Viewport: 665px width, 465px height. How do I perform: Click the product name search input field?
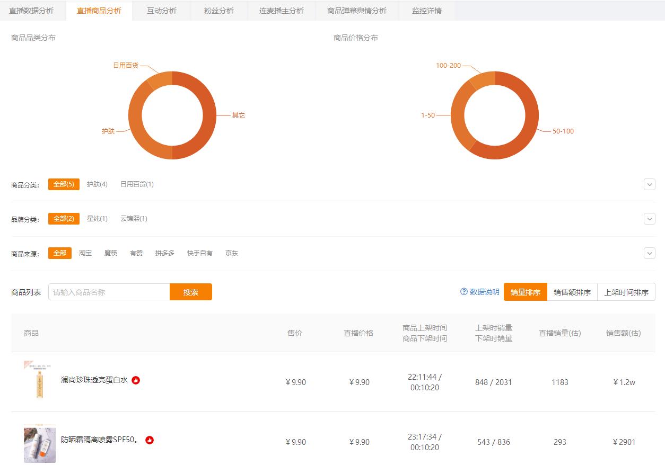click(109, 292)
